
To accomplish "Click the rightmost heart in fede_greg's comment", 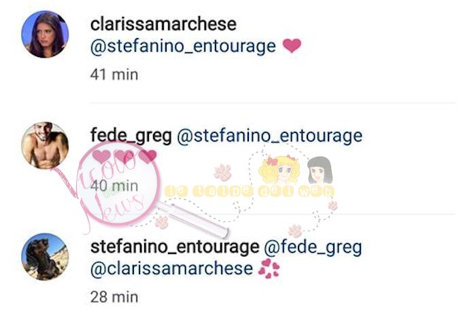I will (x=148, y=156).
